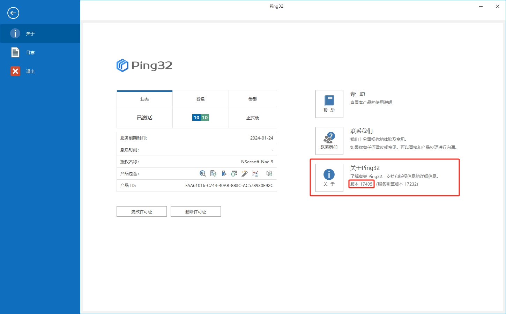Click the 服务引擎版本 17232 text
The image size is (506, 314).
pos(397,184)
